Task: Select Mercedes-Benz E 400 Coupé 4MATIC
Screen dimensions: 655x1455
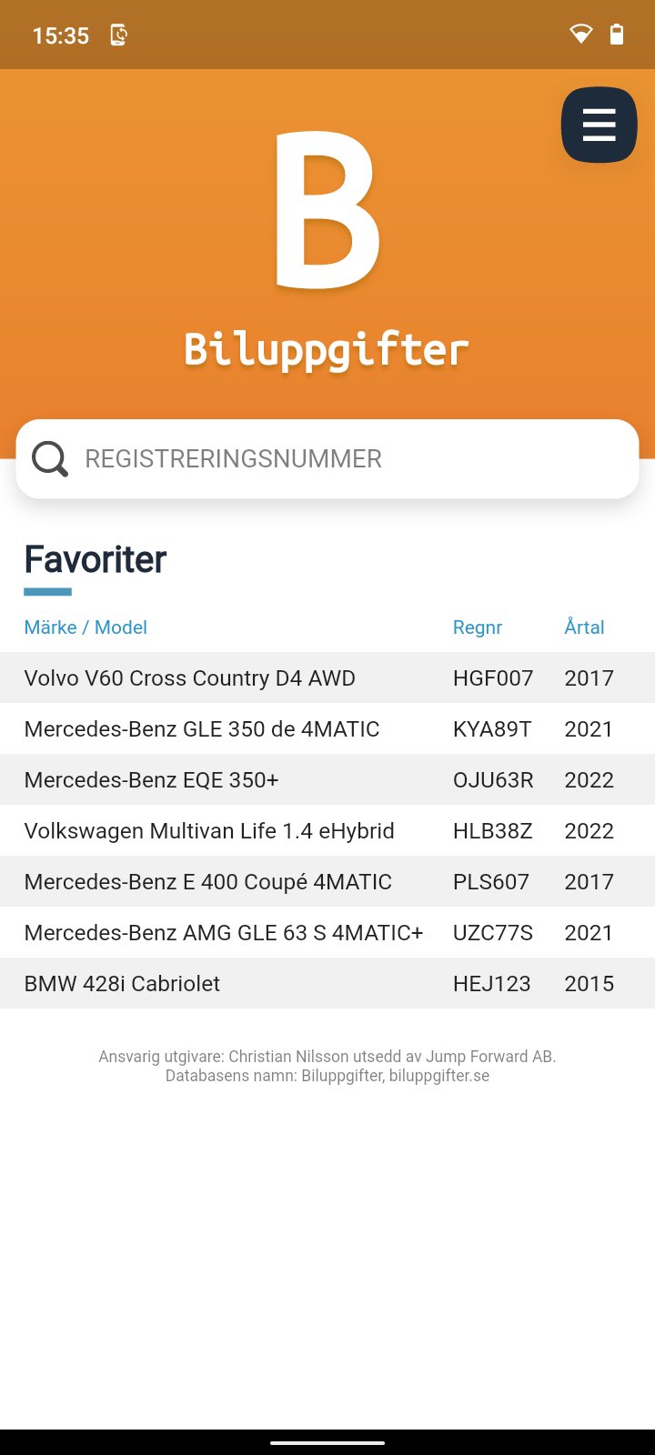Action: click(x=207, y=882)
